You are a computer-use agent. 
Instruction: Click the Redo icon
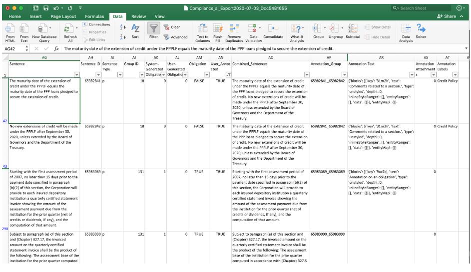(x=70, y=8)
